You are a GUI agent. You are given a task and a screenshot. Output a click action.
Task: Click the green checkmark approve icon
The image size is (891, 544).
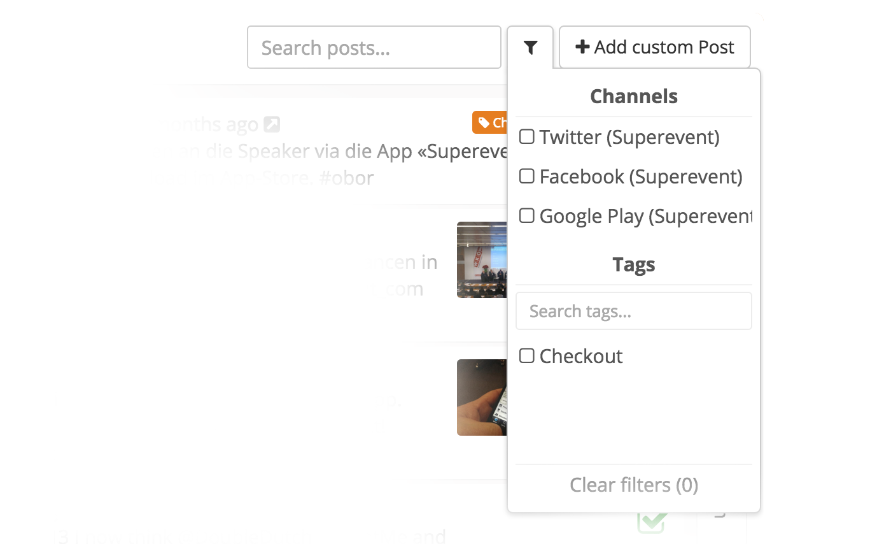tap(652, 522)
